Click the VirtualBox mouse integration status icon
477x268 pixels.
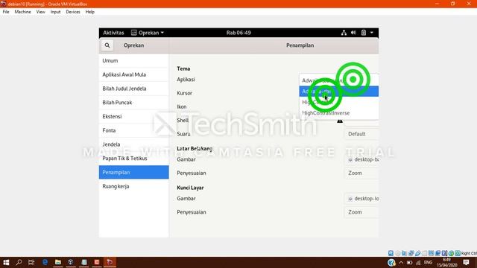pyautogui.click(x=451, y=253)
